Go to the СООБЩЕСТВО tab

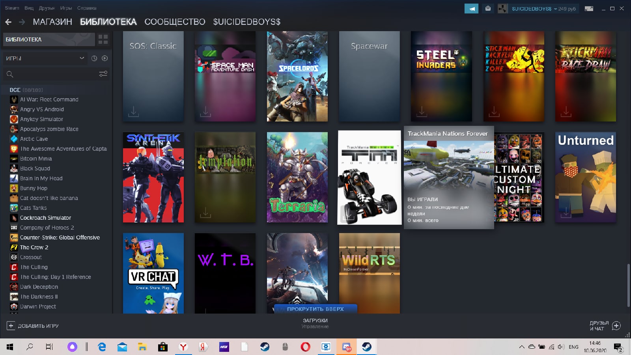click(x=175, y=22)
